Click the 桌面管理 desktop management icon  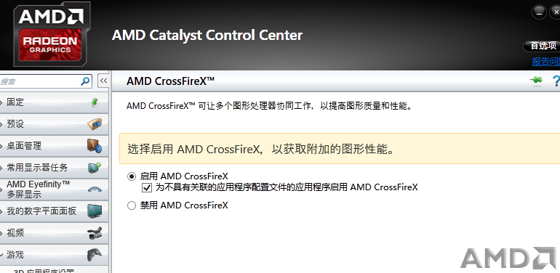95,146
